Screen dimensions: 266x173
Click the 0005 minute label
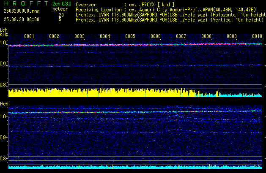pyautogui.click(x=130, y=36)
